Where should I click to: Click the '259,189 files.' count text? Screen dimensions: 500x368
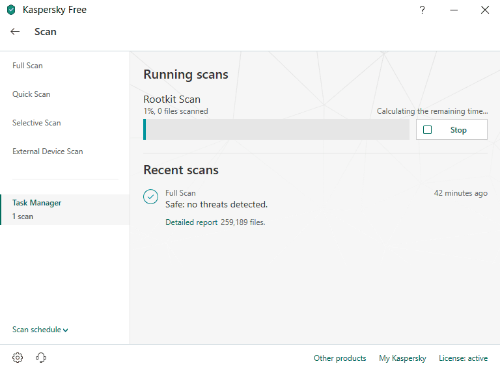(x=243, y=222)
